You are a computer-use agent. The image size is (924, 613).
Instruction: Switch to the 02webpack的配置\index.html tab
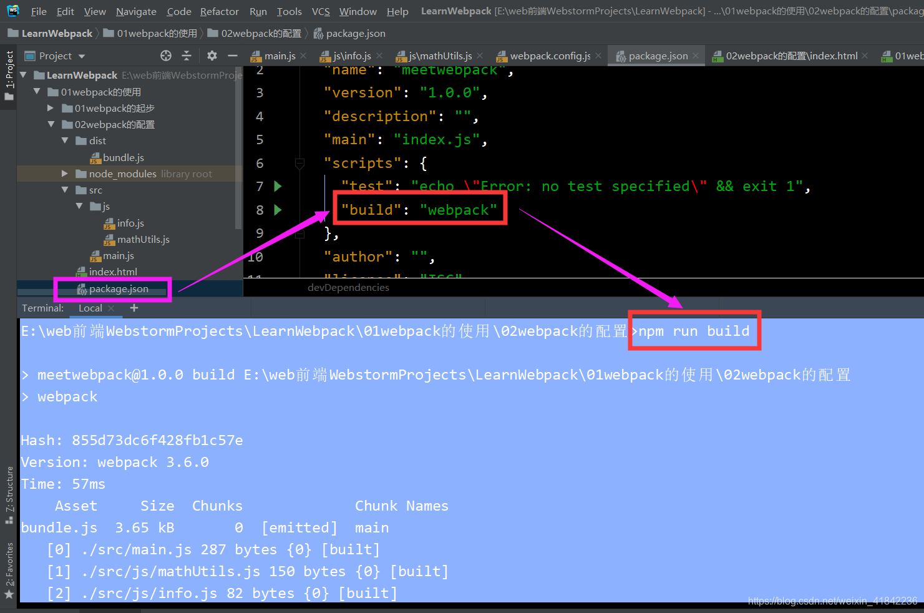point(785,56)
